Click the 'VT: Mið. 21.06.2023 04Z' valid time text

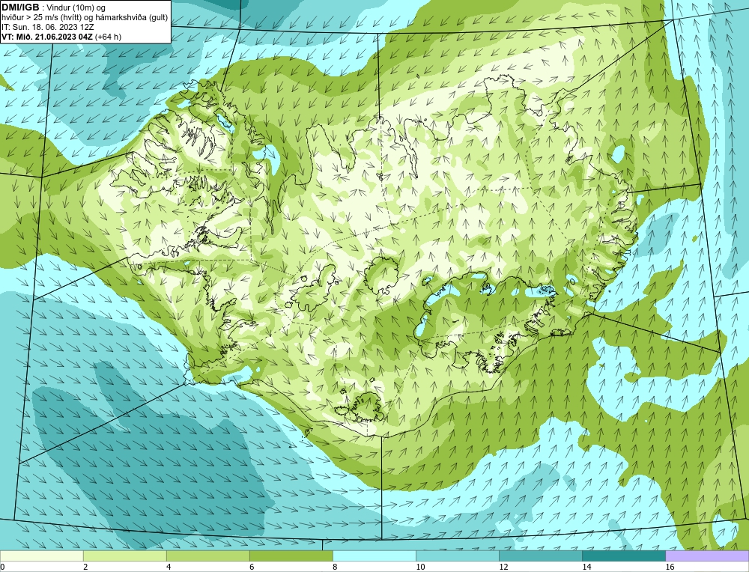[x=47, y=36]
